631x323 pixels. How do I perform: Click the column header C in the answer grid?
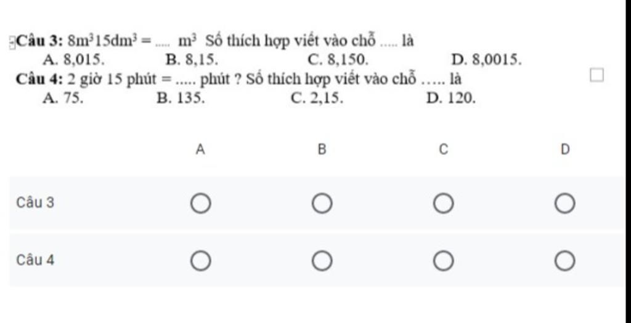pyautogui.click(x=443, y=150)
